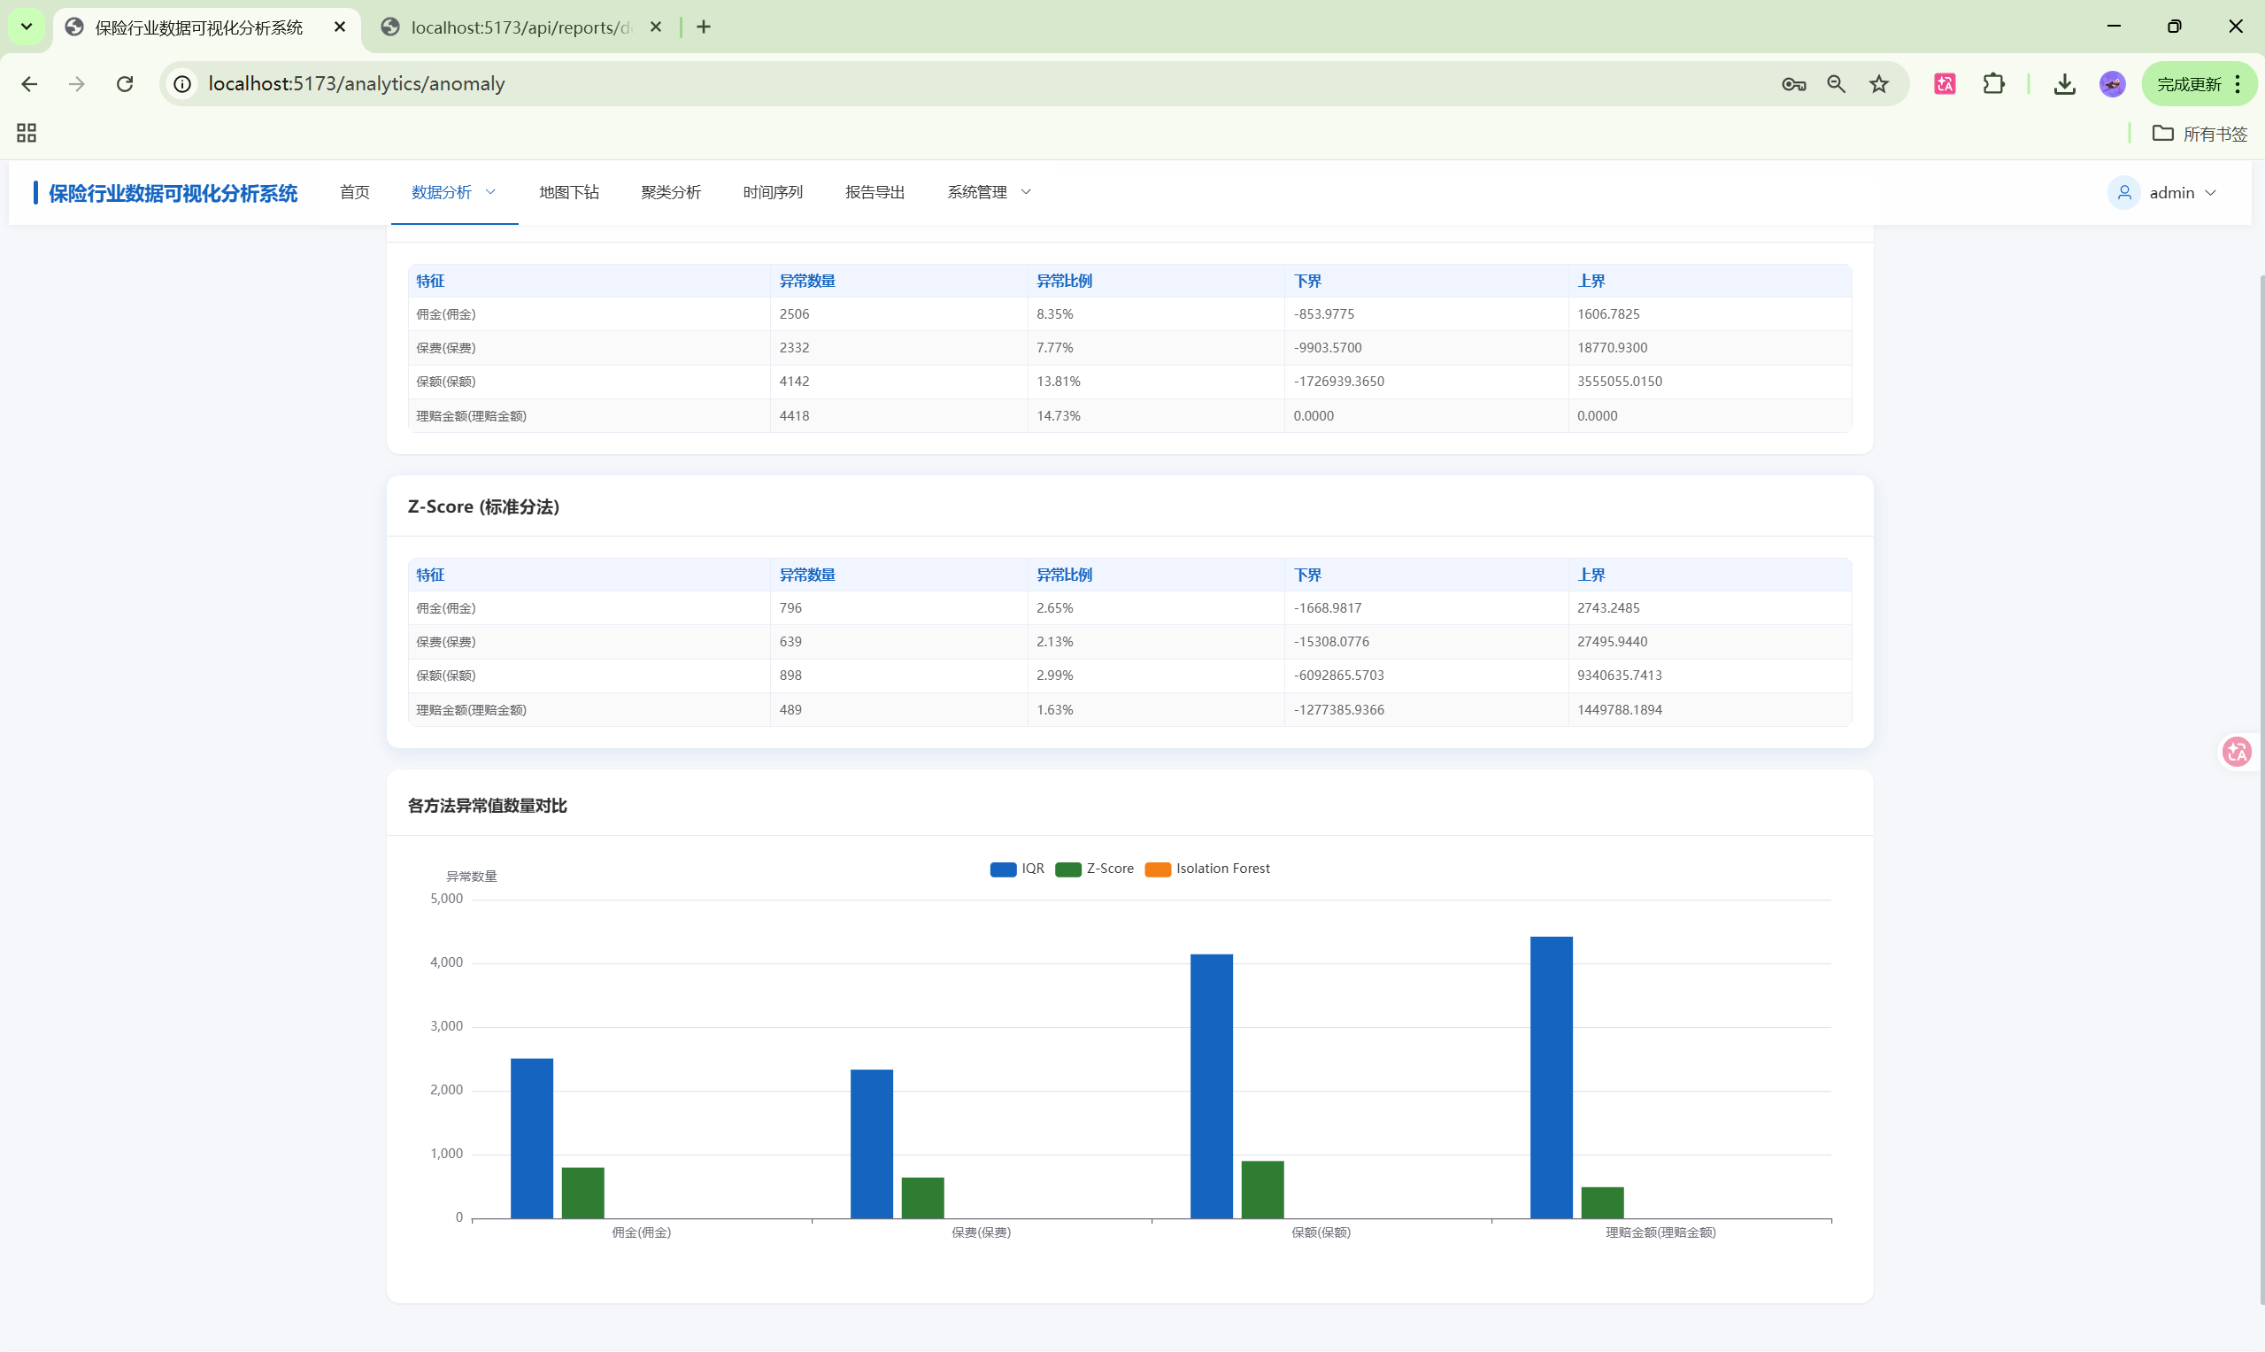The width and height of the screenshot is (2265, 1352).
Task: Expand the 系统管理 dropdown menu
Action: tap(988, 192)
